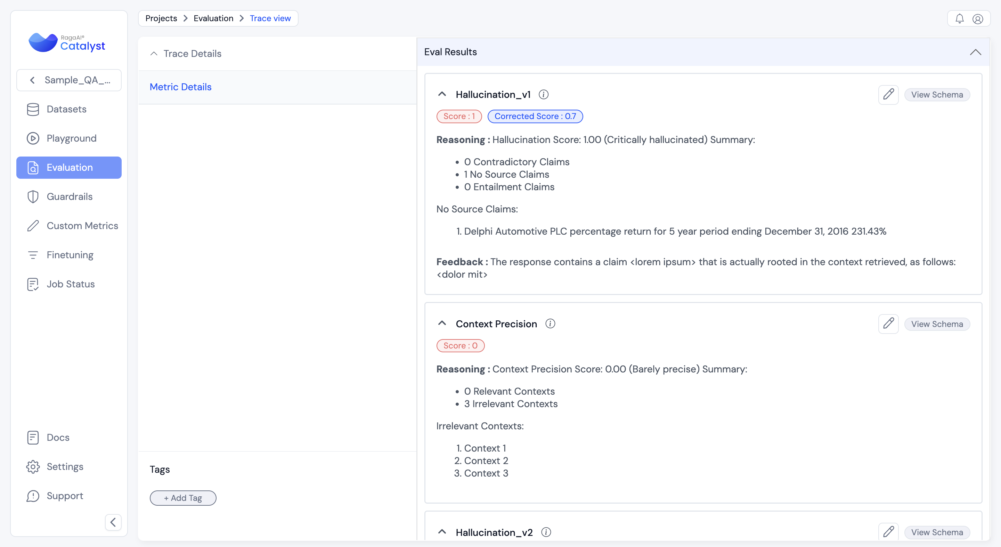Click the Evaluation breadcrumb link
This screenshot has height=547, width=1001.
point(213,19)
